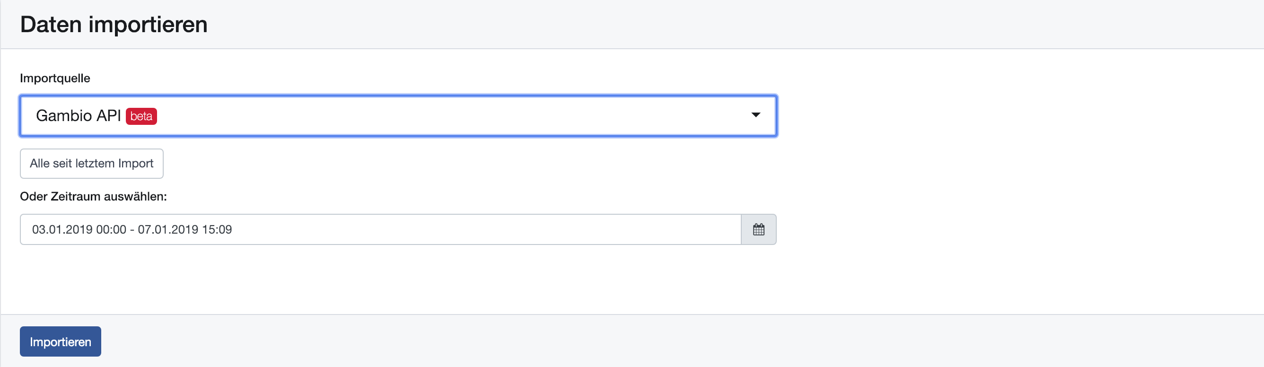1264x367 pixels.
Task: Click the Oder Zeitraum auswählen label
Action: click(x=93, y=197)
